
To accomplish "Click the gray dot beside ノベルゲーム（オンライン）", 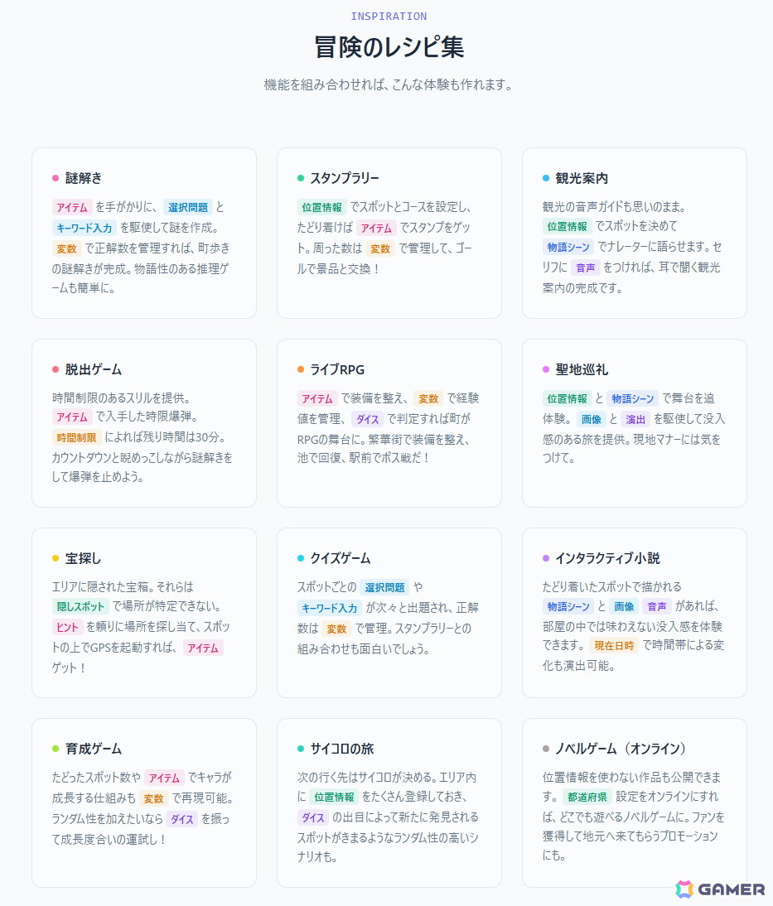I will click(546, 749).
